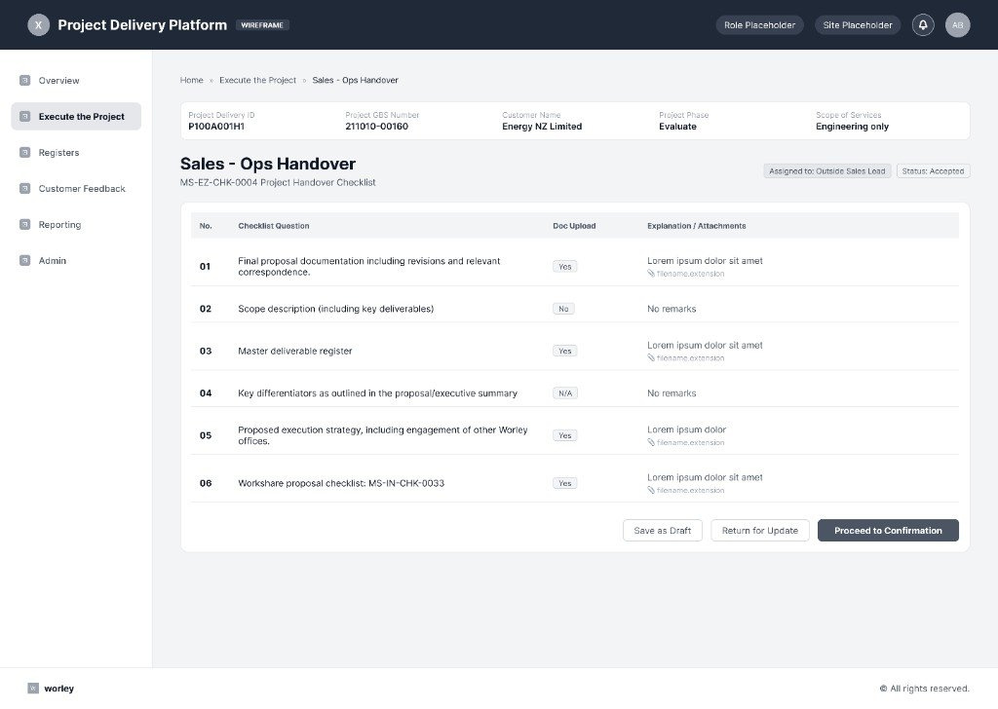This screenshot has width=998, height=709.
Task: Click the No badge in row 02
Action: [563, 309]
